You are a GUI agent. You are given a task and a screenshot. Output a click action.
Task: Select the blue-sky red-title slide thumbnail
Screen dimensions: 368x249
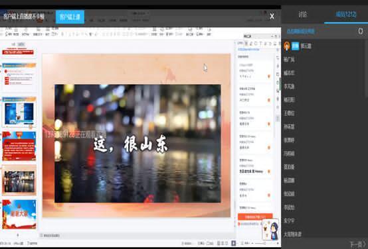(19, 214)
